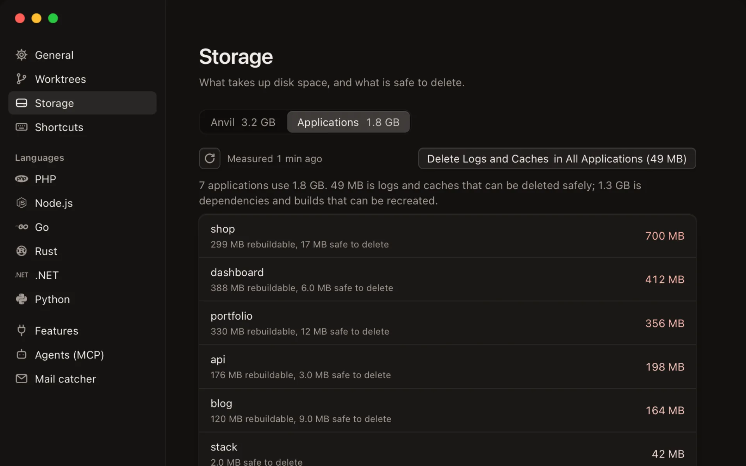Click the Mail catcher envelope icon
The image size is (746, 466).
(21, 378)
